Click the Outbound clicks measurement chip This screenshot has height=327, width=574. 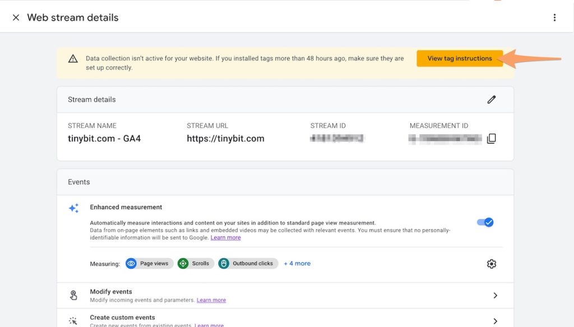[248, 264]
